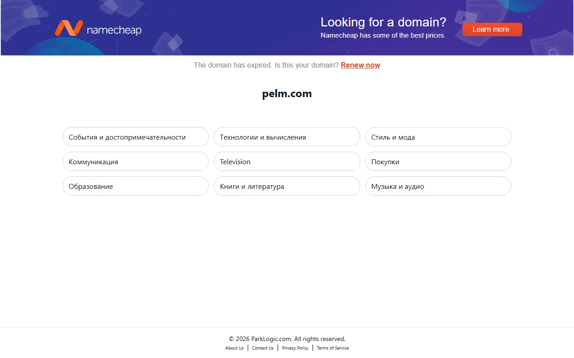
Task: Click the Learn more button
Action: 492,30
